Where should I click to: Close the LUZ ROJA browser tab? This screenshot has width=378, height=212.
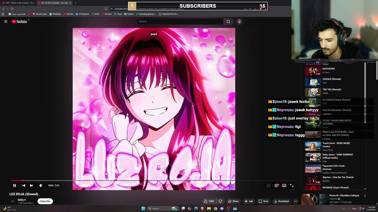tap(70, 3)
